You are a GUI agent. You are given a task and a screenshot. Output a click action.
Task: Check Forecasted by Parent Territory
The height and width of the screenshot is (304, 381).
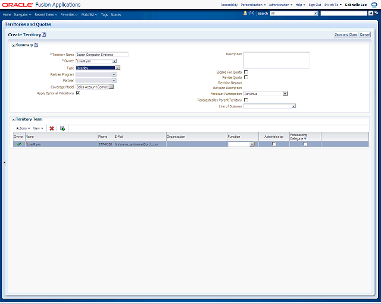tap(246, 100)
